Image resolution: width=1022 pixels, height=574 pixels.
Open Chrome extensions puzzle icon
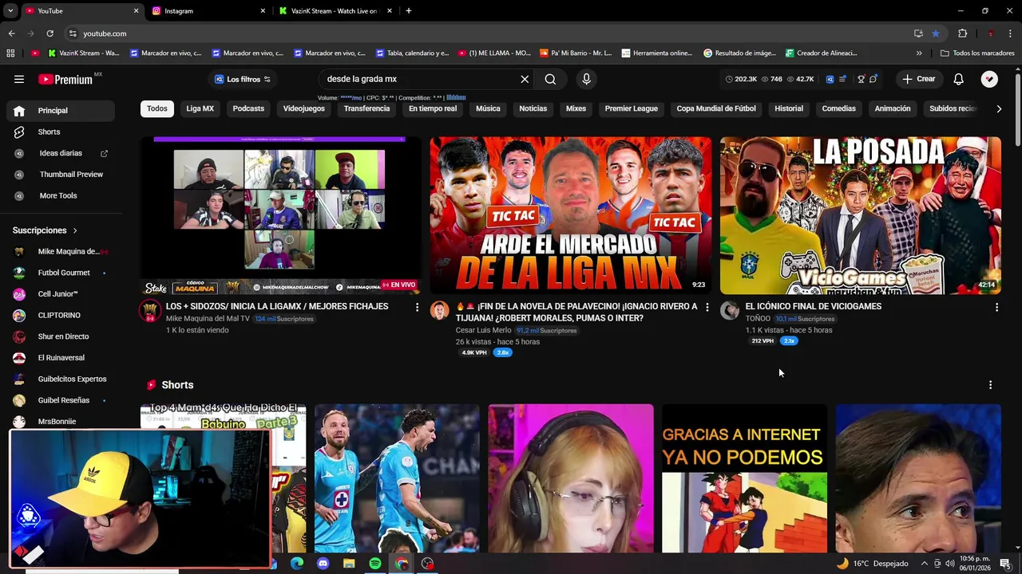(962, 33)
